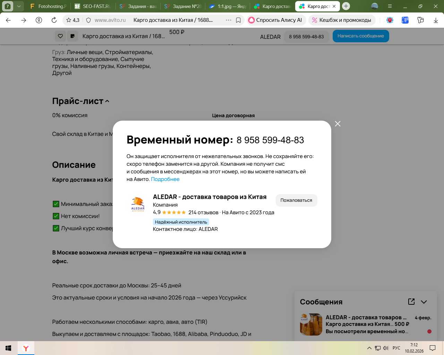The image size is (444, 355).
Task: Open the browser hamburger menu
Action: tap(390, 6)
